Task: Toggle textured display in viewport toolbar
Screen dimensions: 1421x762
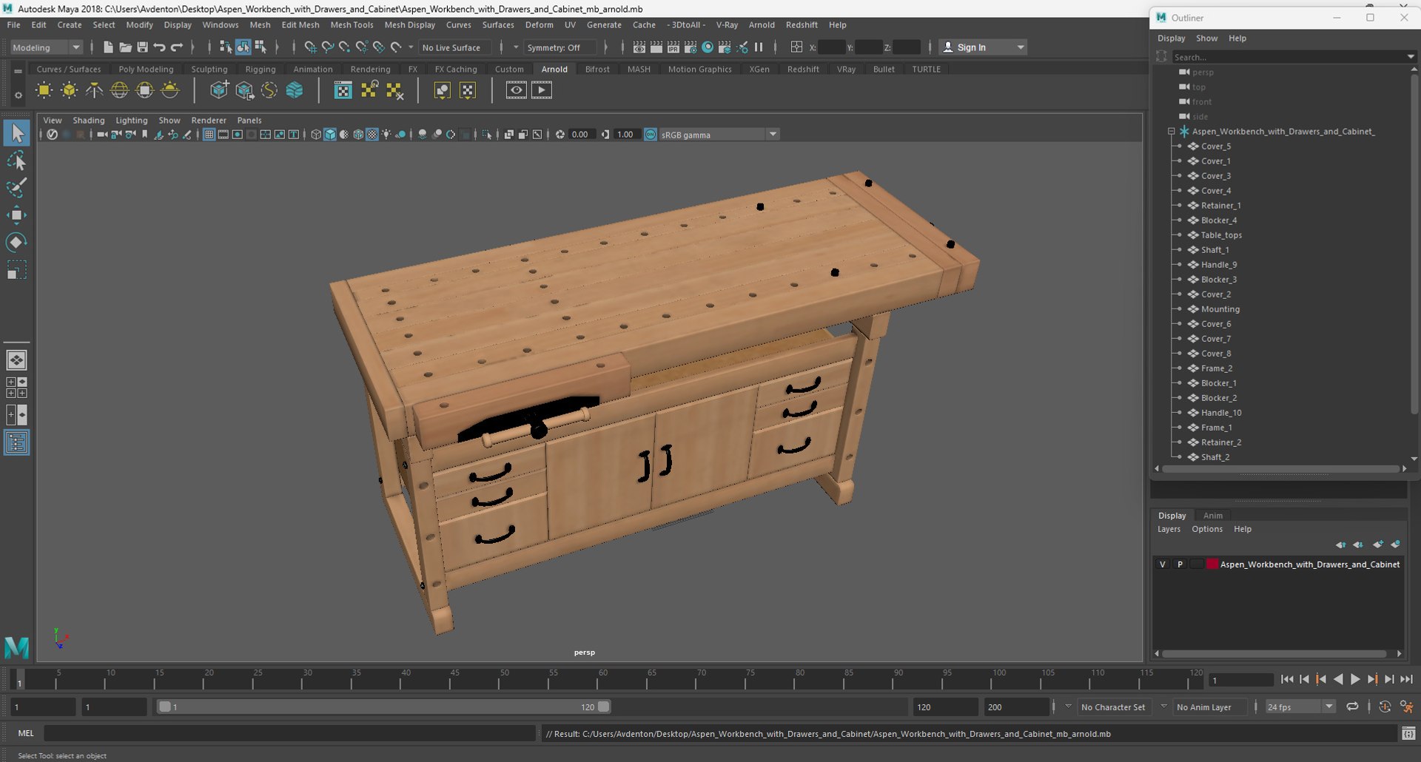Action: click(x=372, y=135)
